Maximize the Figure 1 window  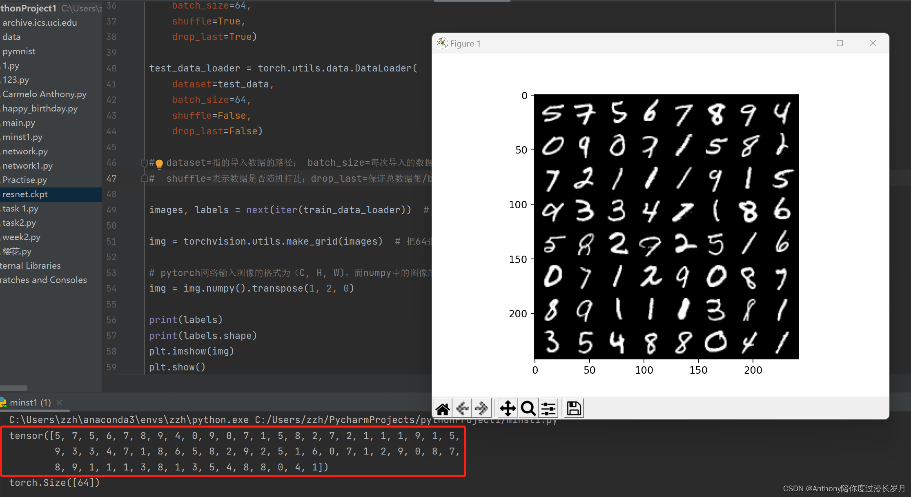[x=840, y=43]
